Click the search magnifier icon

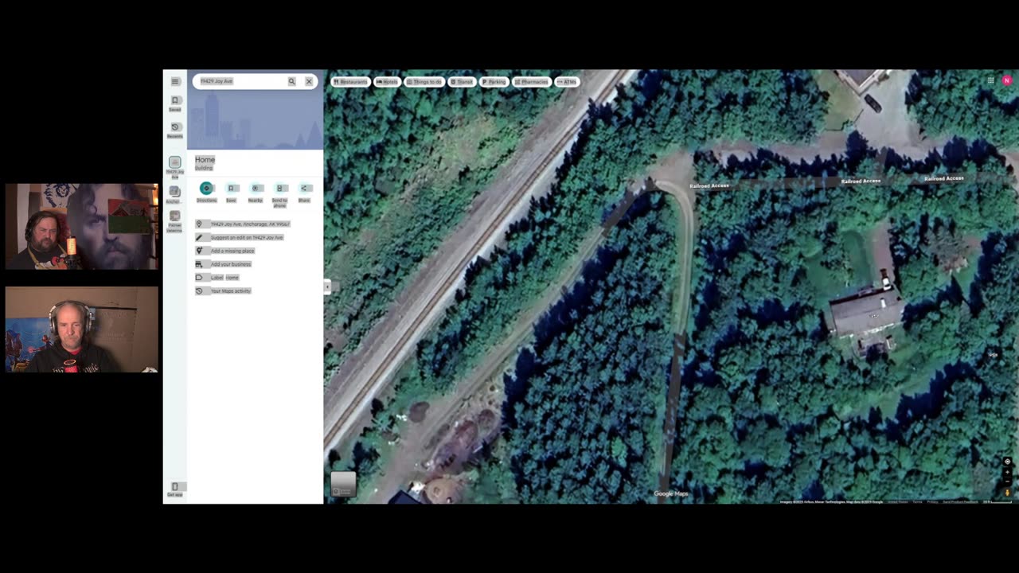pos(291,81)
